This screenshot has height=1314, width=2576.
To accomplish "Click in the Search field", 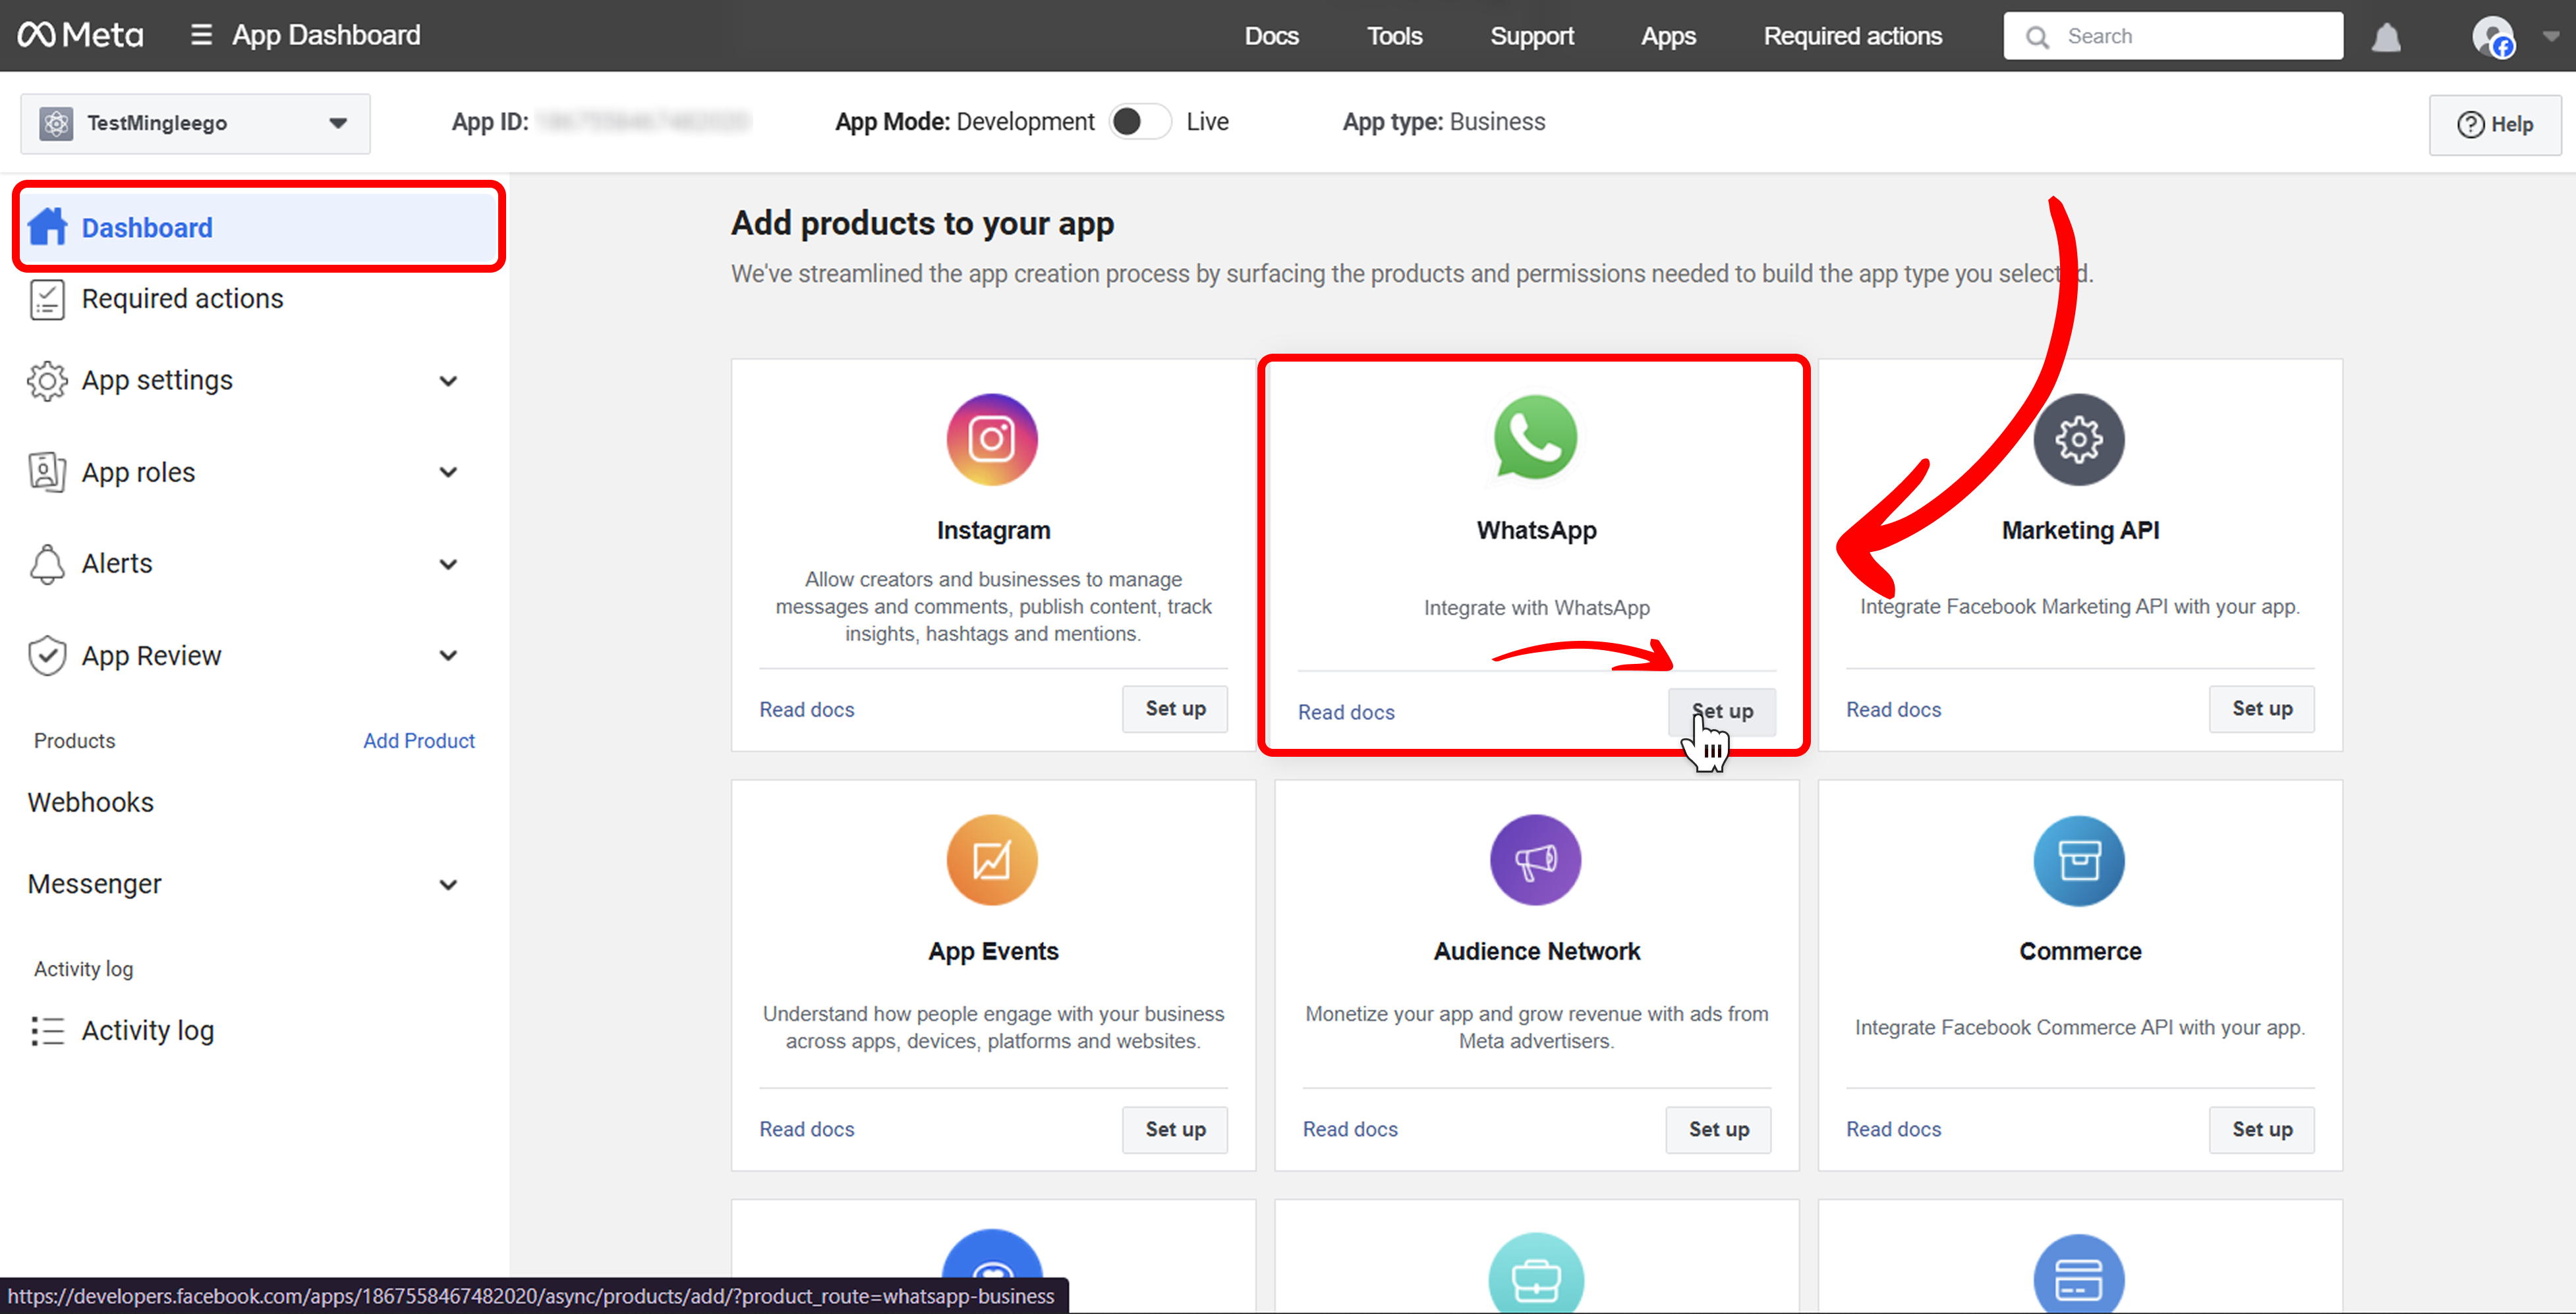I will click(x=2172, y=36).
